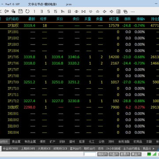
Task: Open the 主力合约排名 tab
Action: pyautogui.click(x=132, y=148)
